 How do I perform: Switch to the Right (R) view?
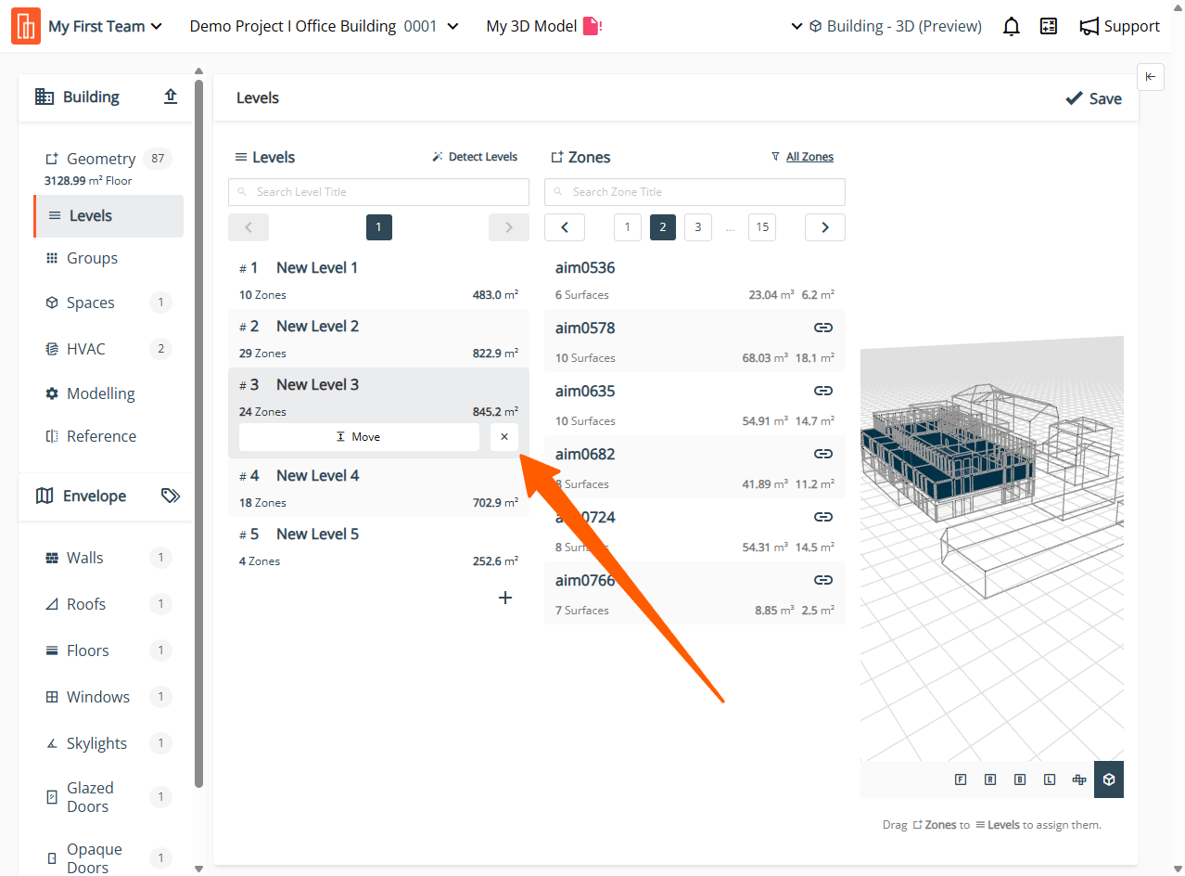click(x=990, y=779)
